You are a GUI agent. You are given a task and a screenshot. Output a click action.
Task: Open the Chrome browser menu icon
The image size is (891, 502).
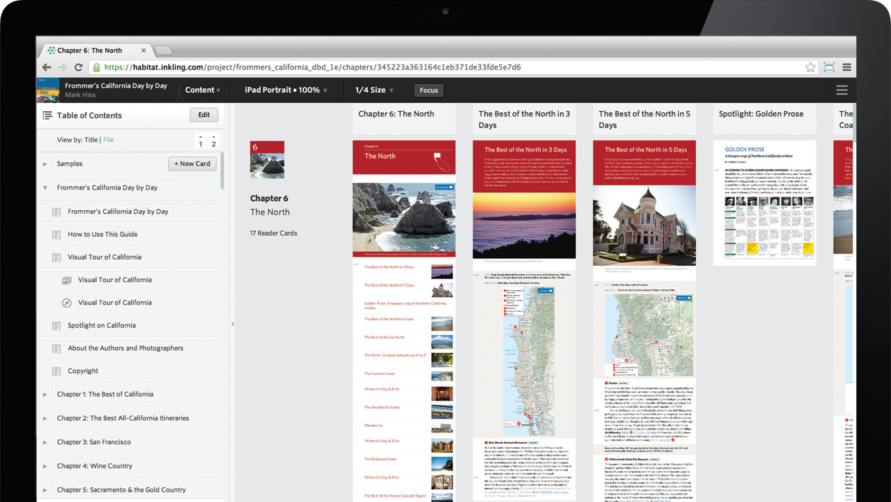pyautogui.click(x=847, y=67)
